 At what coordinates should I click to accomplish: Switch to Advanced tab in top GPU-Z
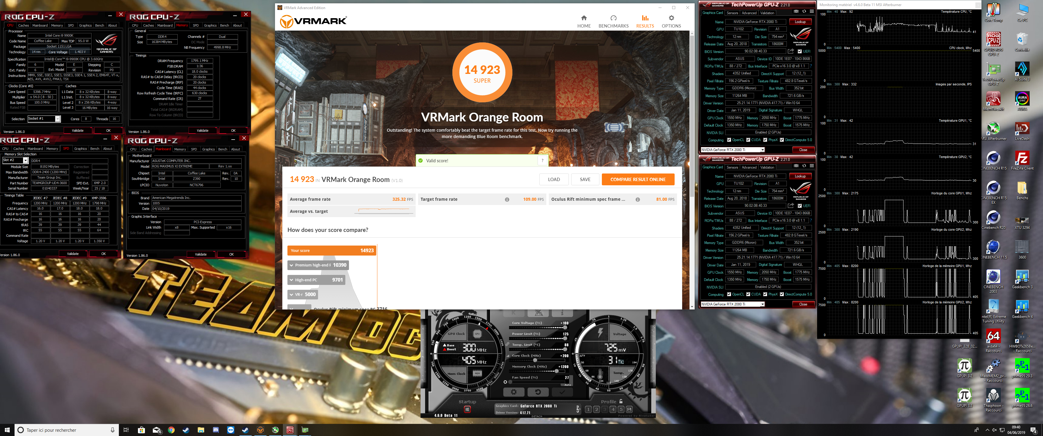click(x=749, y=13)
